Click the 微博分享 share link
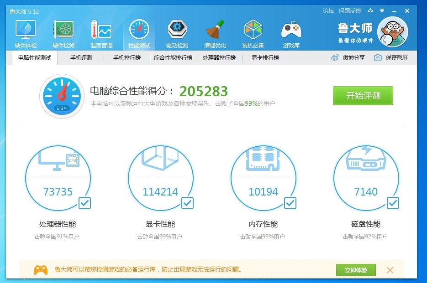 (354, 57)
